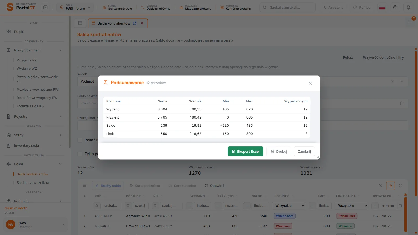Open the calendar picker for Saldo na dzień
This screenshot has height=235, width=418.
pos(402,103)
